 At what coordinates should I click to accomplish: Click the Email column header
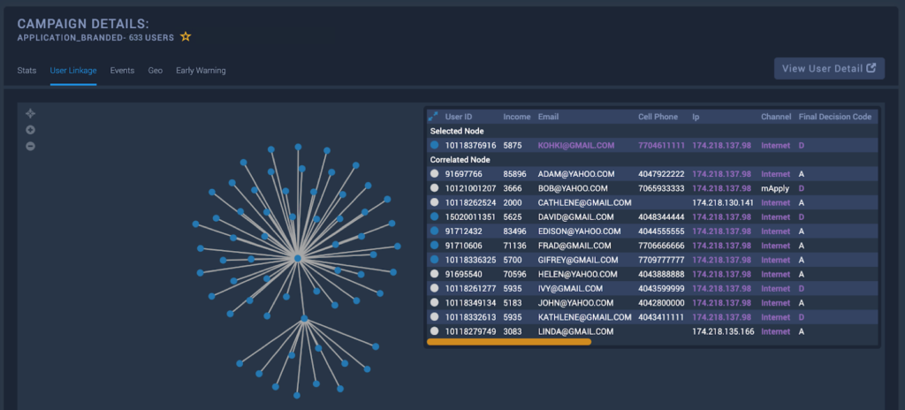coord(548,117)
